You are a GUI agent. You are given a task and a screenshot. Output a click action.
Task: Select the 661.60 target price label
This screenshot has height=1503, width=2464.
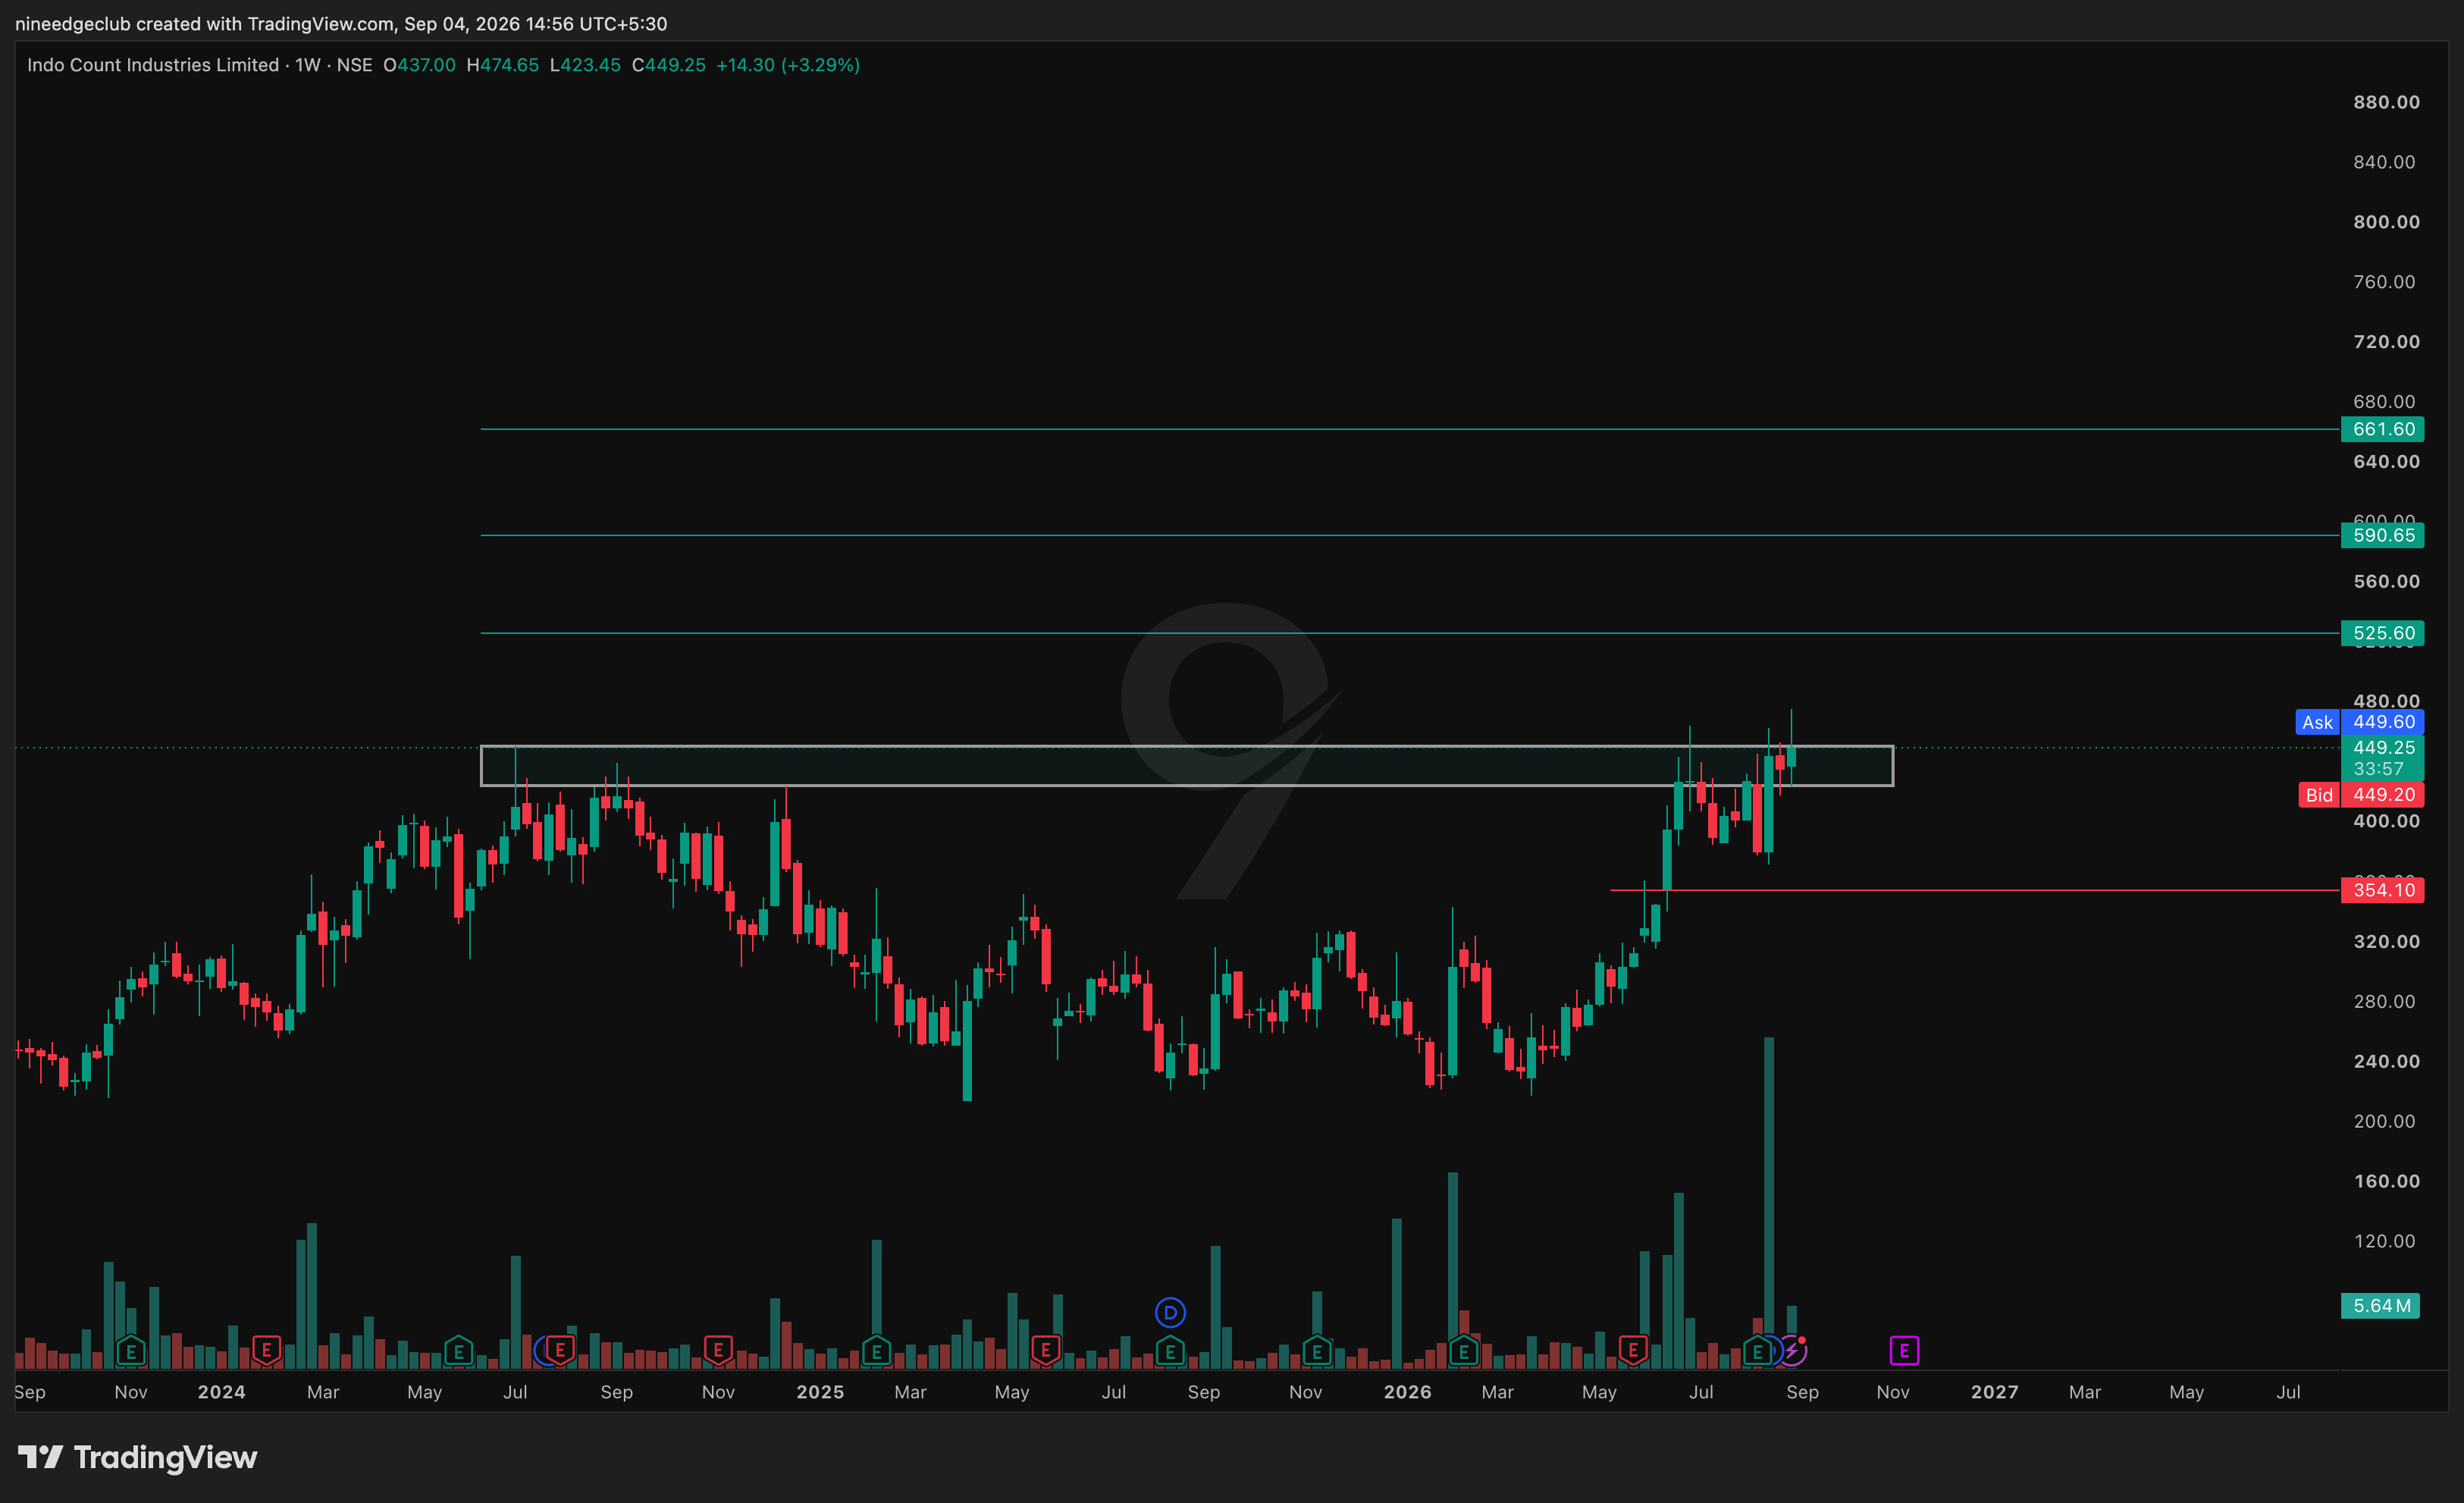(2382, 429)
